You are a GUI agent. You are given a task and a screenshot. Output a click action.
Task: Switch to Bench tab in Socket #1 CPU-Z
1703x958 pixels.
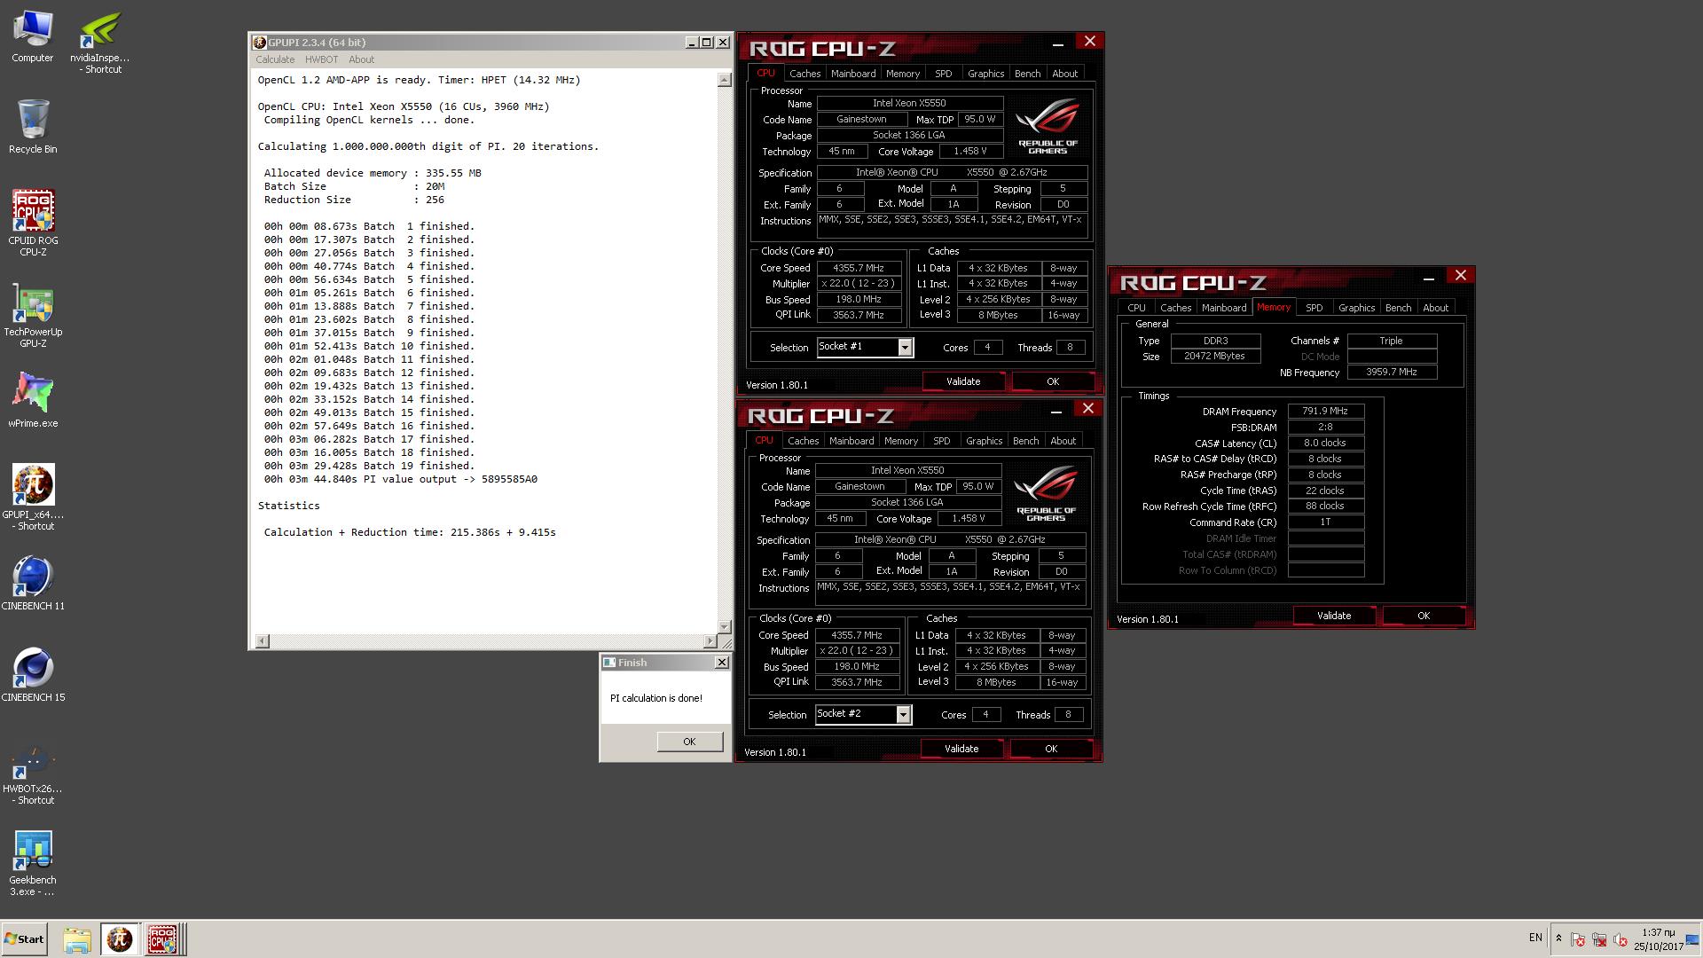point(1027,74)
